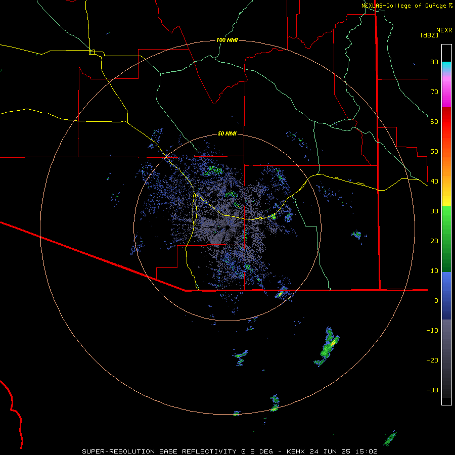Select the 80 dBZ scale value
The width and height of the screenshot is (455, 455).
pyautogui.click(x=434, y=62)
